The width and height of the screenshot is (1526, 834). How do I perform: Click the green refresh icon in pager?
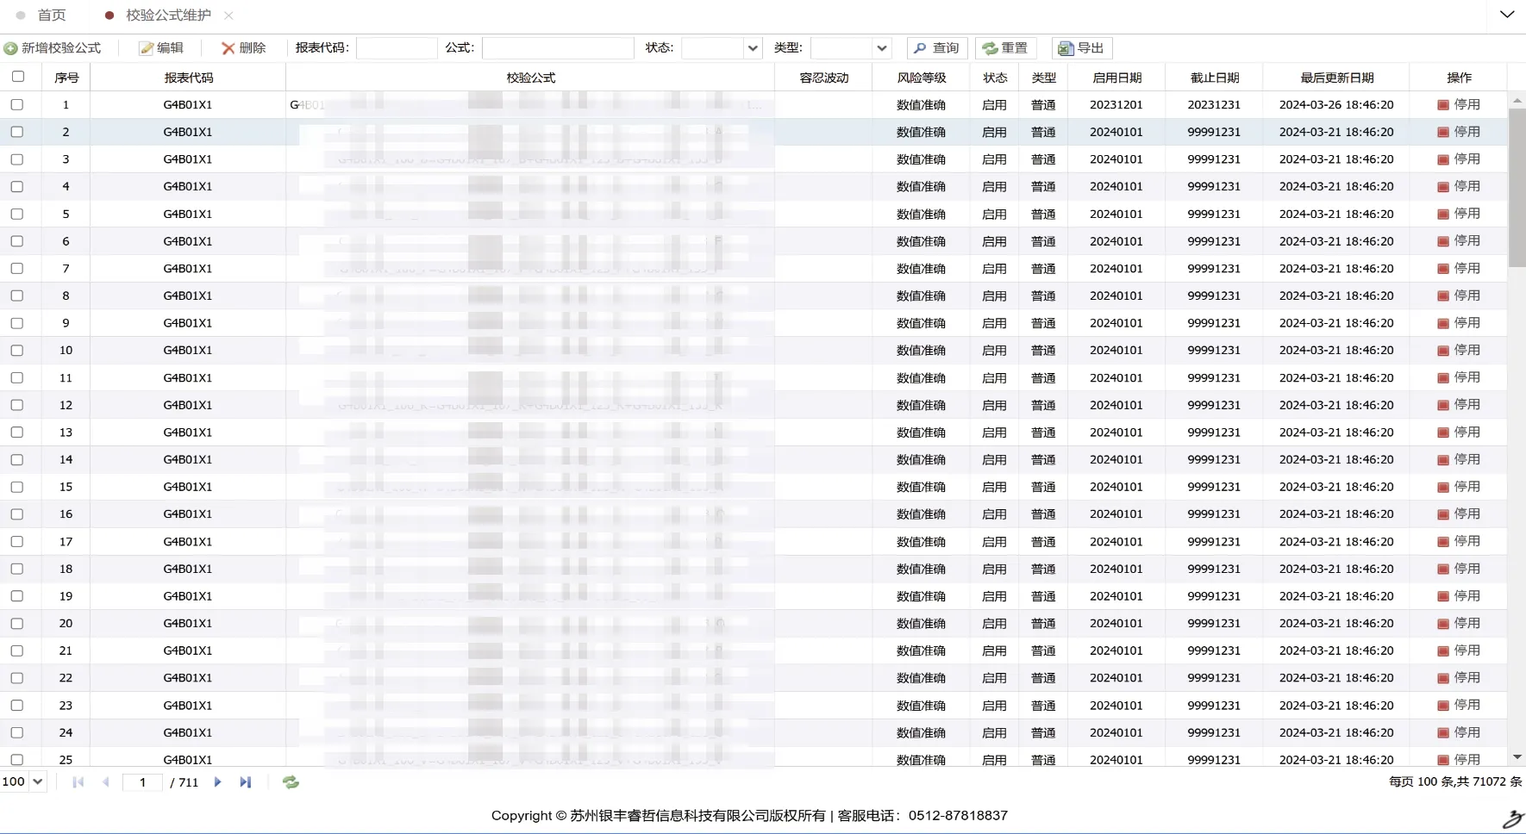pyautogui.click(x=291, y=782)
